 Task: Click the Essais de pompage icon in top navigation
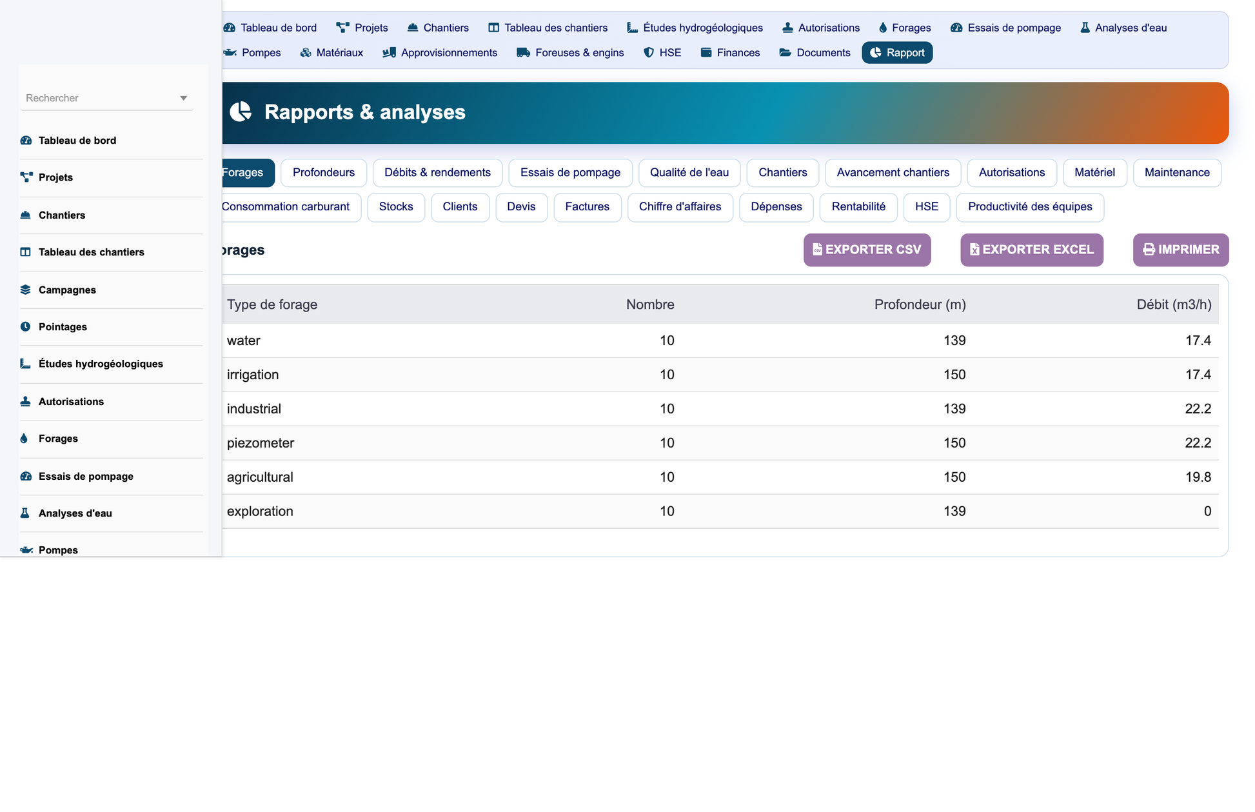click(956, 28)
